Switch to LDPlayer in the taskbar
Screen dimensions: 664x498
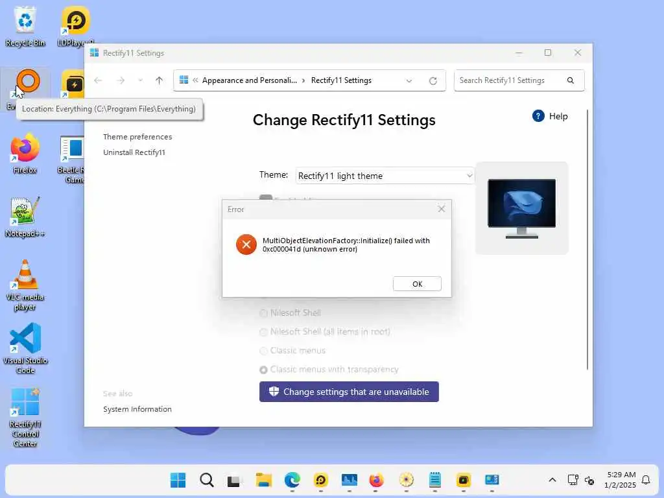[320, 480]
